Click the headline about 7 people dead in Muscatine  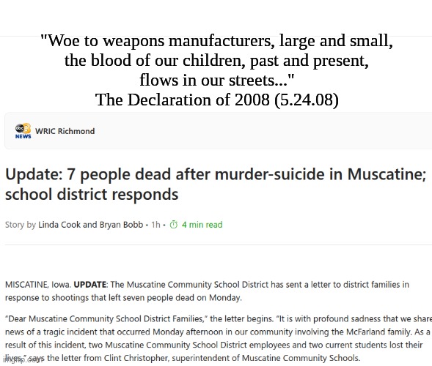(x=216, y=184)
